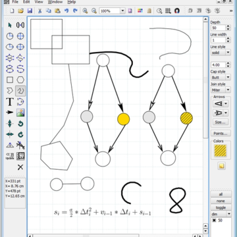Toggle the grid display button

pos(168,11)
